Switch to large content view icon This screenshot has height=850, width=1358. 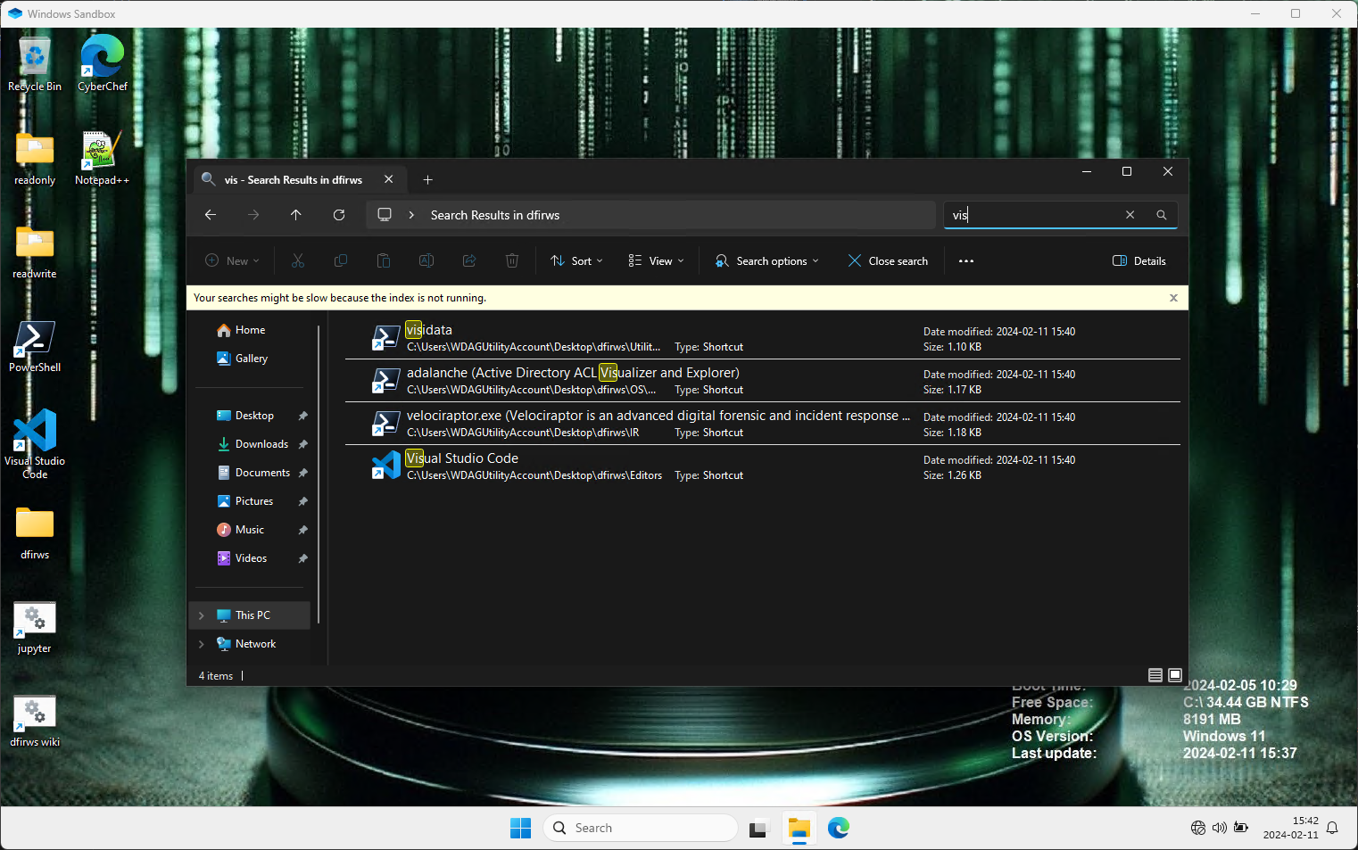coord(1175,675)
